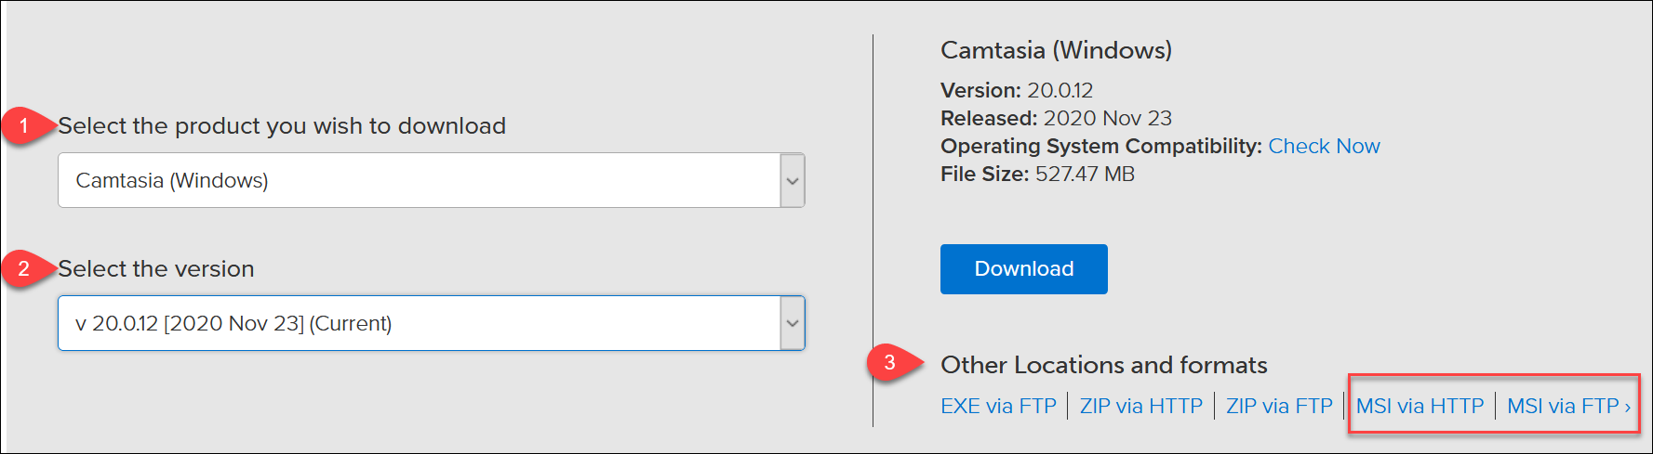Open the Check Now compatibility link

1324,146
